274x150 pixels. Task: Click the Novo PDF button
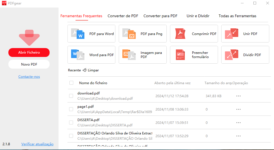[29, 64]
